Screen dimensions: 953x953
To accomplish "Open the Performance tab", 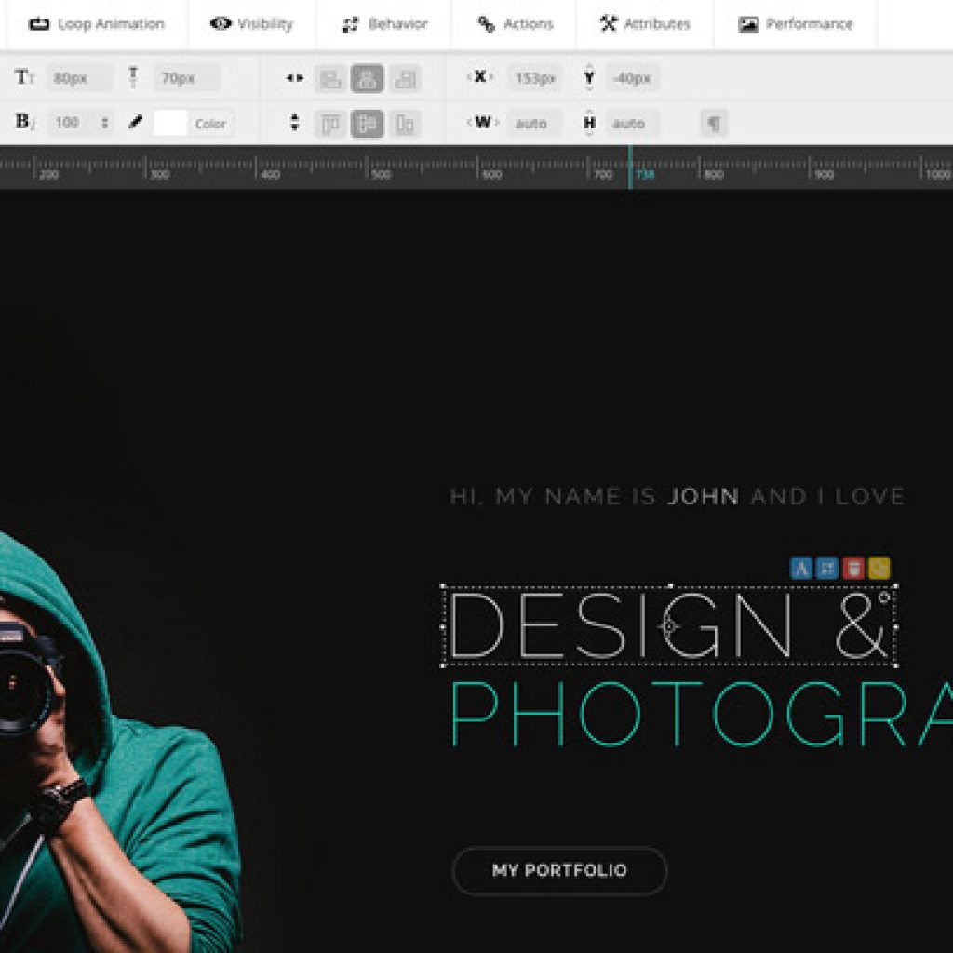I will [796, 24].
